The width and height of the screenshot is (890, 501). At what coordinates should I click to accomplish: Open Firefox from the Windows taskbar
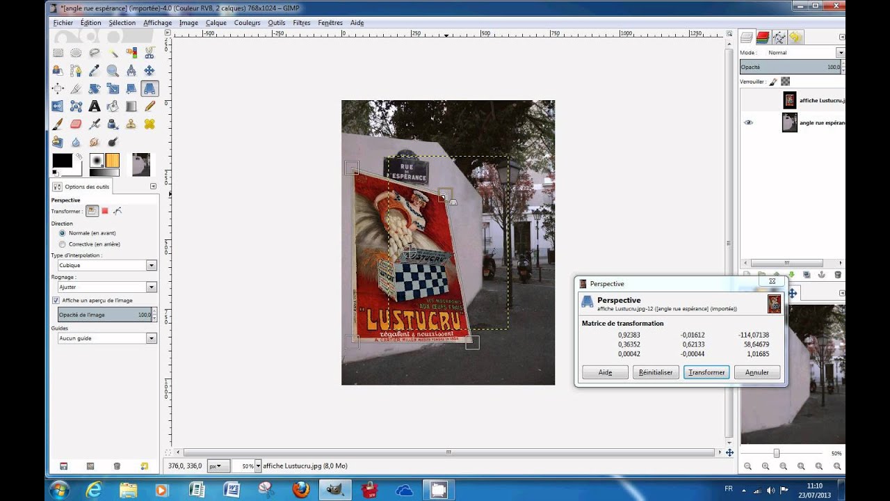(x=301, y=490)
